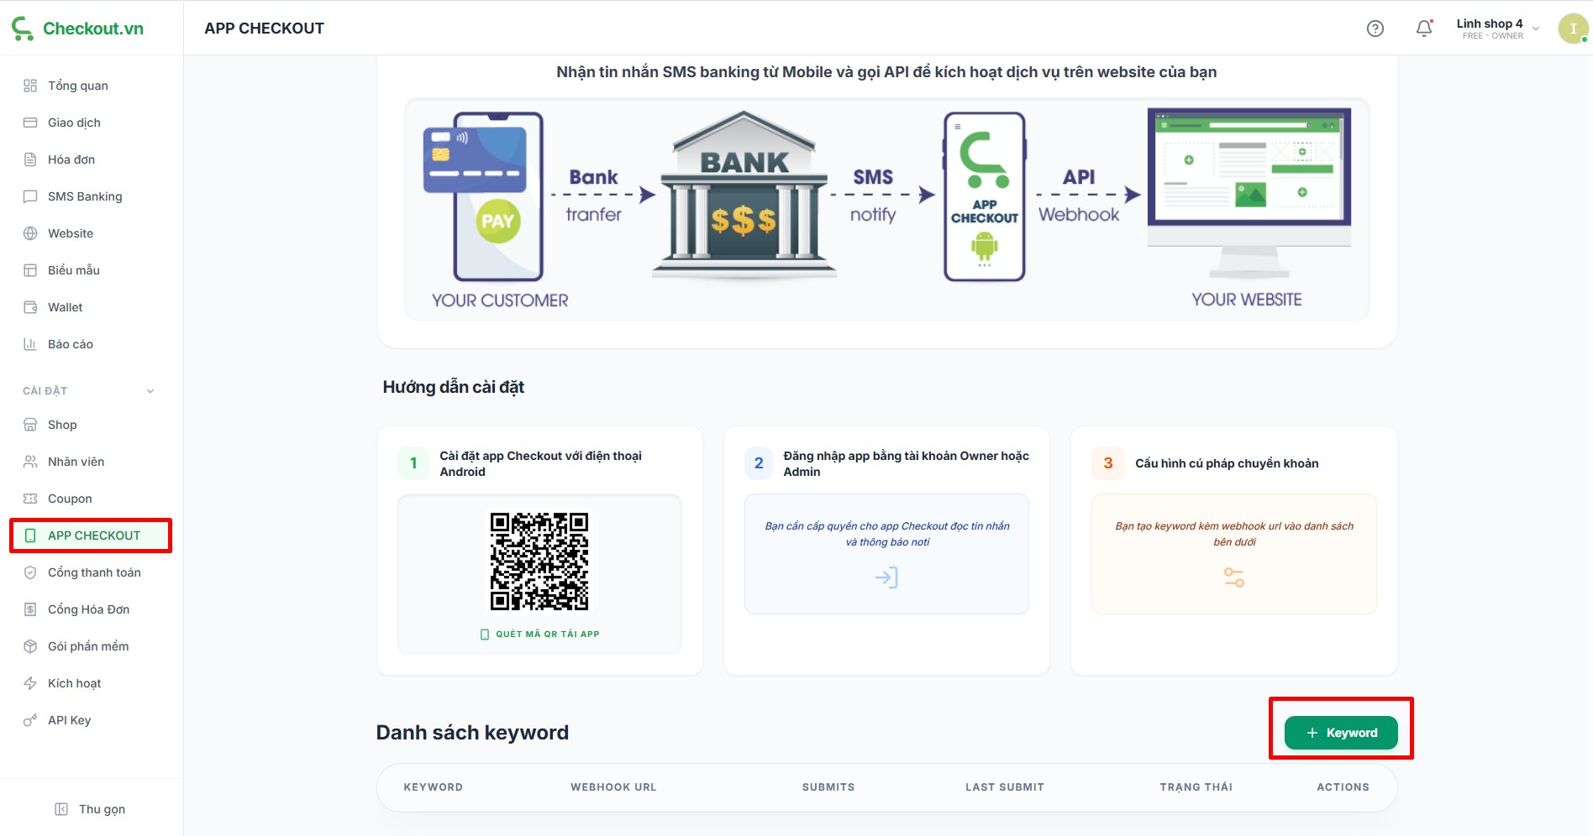Image resolution: width=1593 pixels, height=836 pixels.
Task: Go to SMS Banking page
Action: (x=84, y=196)
